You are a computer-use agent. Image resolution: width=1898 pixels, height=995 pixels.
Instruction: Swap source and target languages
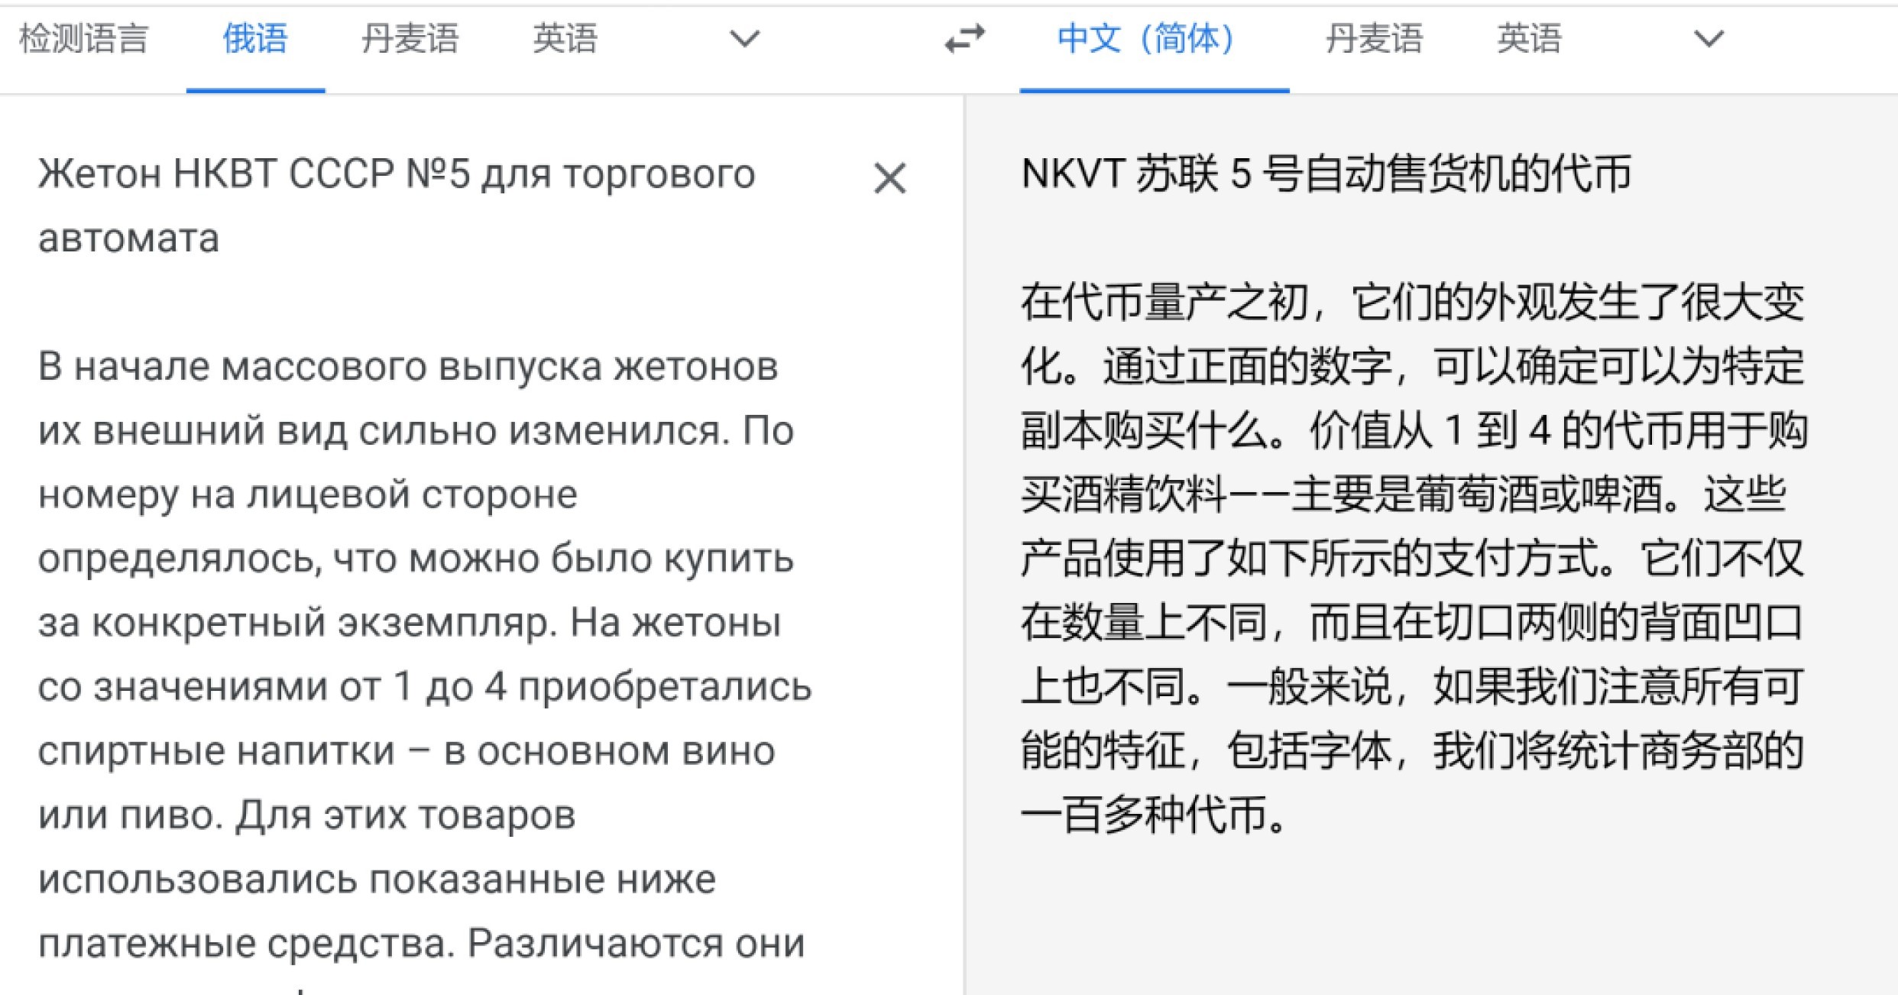pyautogui.click(x=965, y=38)
